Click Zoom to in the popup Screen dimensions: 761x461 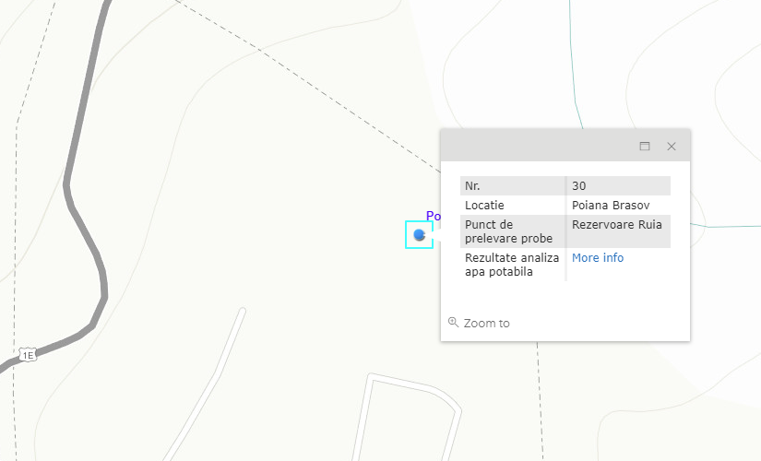coord(479,323)
